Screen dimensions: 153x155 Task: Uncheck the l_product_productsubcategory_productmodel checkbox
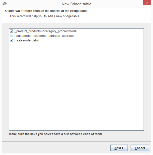tap(11, 31)
